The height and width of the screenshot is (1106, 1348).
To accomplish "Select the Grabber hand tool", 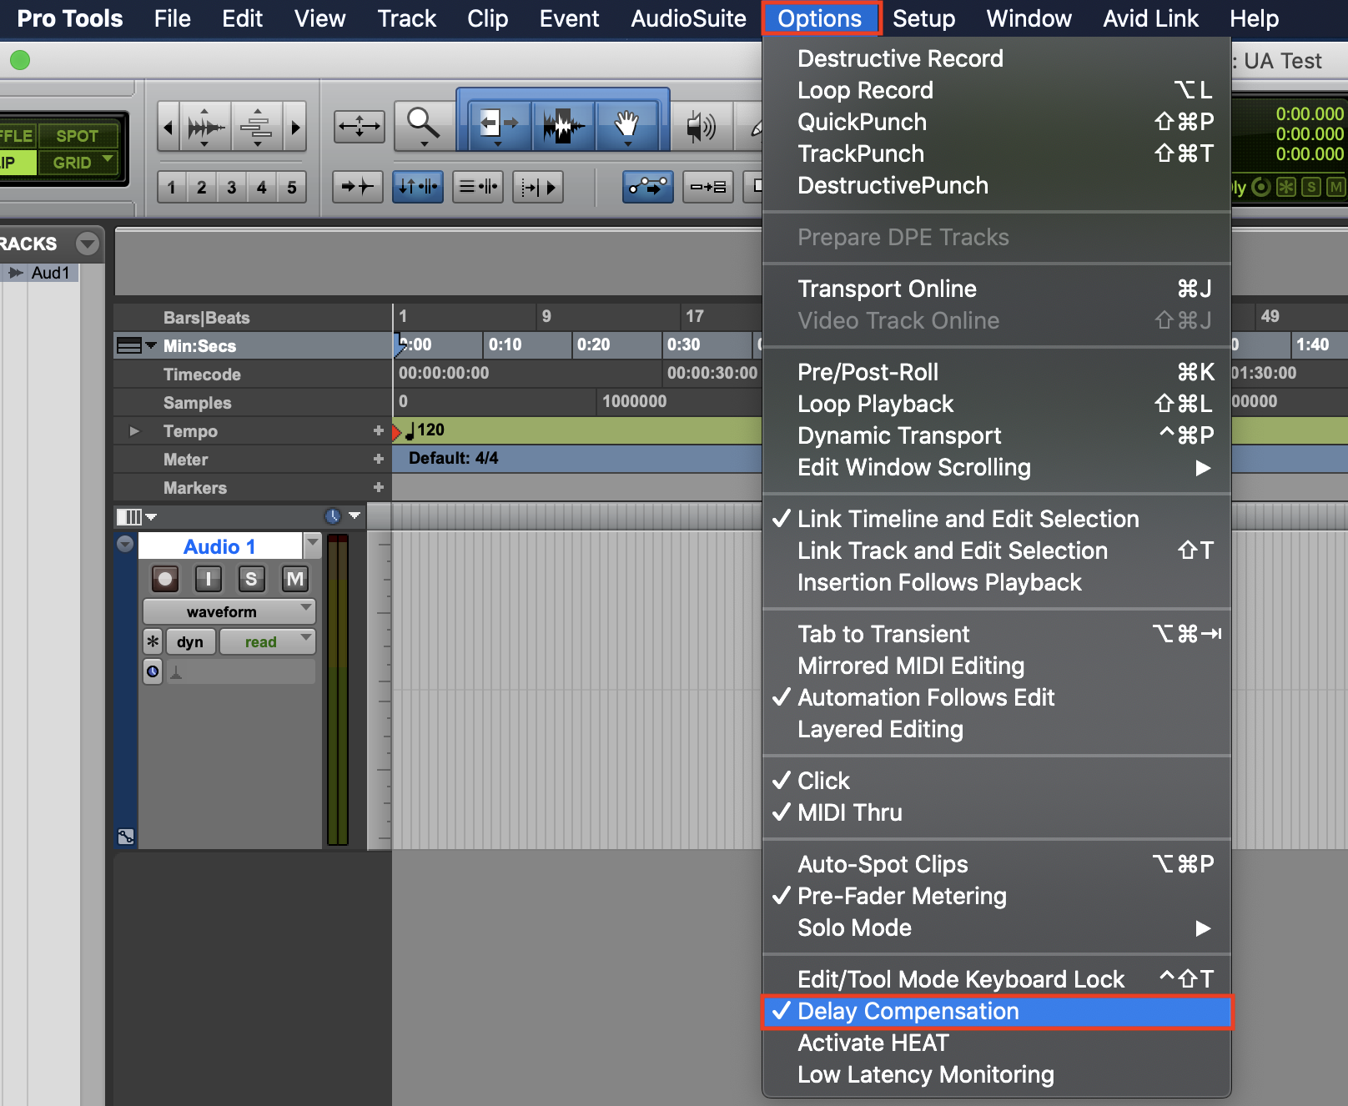I will pyautogui.click(x=626, y=126).
